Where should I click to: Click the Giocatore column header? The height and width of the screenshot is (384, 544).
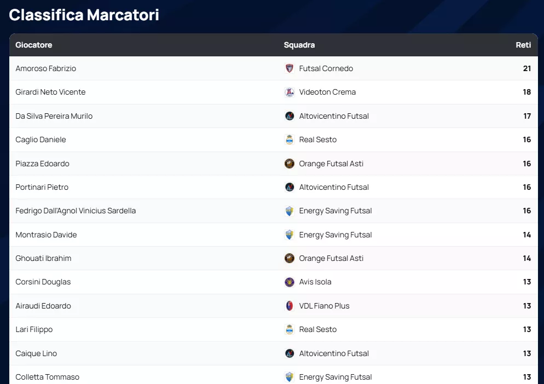34,45
